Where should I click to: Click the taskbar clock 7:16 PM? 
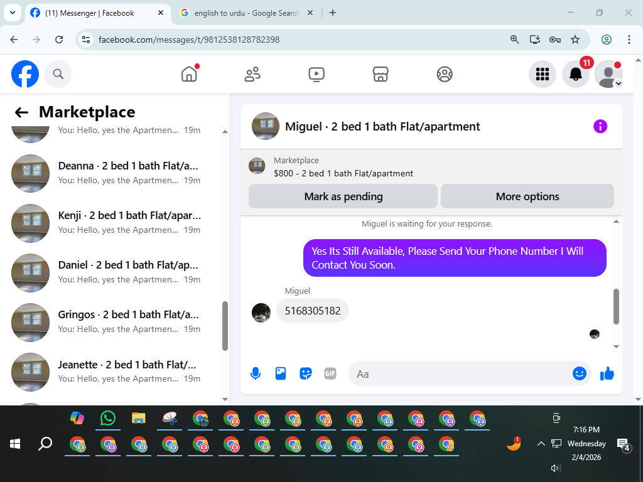586,429
